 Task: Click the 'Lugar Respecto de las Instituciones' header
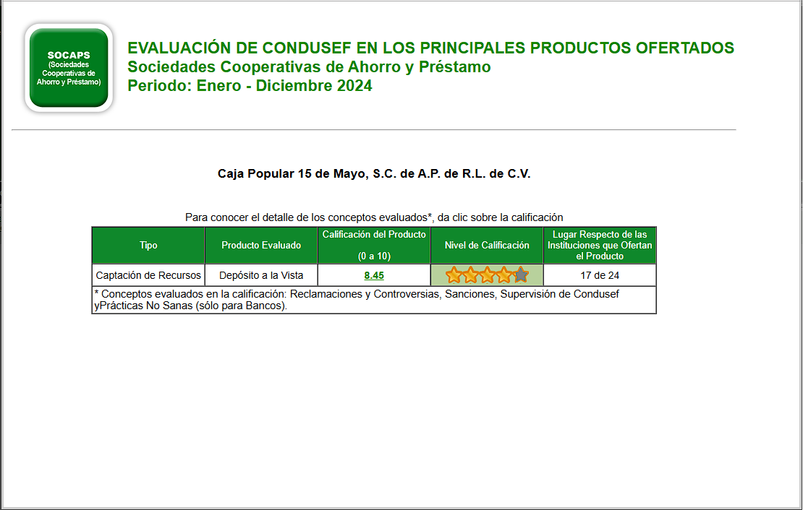coord(600,245)
